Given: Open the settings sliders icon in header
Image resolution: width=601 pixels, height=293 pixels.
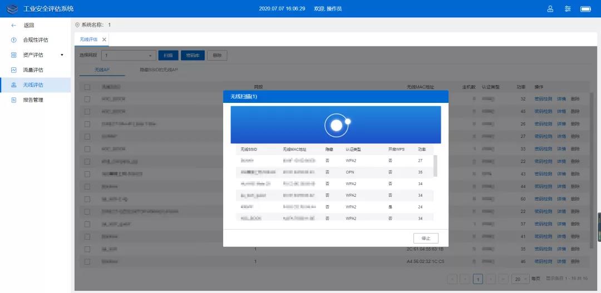Looking at the screenshot, I should (568, 9).
